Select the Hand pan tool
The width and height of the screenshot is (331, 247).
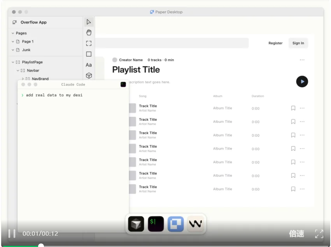89,33
